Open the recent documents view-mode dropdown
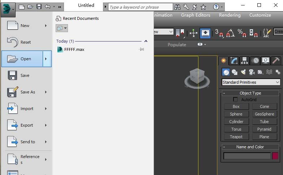The image size is (283, 175). (62, 28)
